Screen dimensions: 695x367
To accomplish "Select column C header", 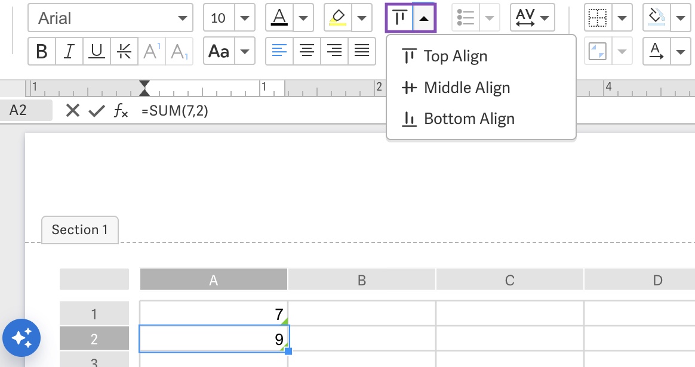I will [510, 281].
